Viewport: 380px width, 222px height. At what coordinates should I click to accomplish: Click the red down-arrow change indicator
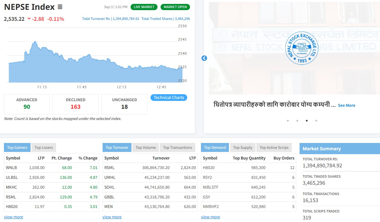coord(29,19)
